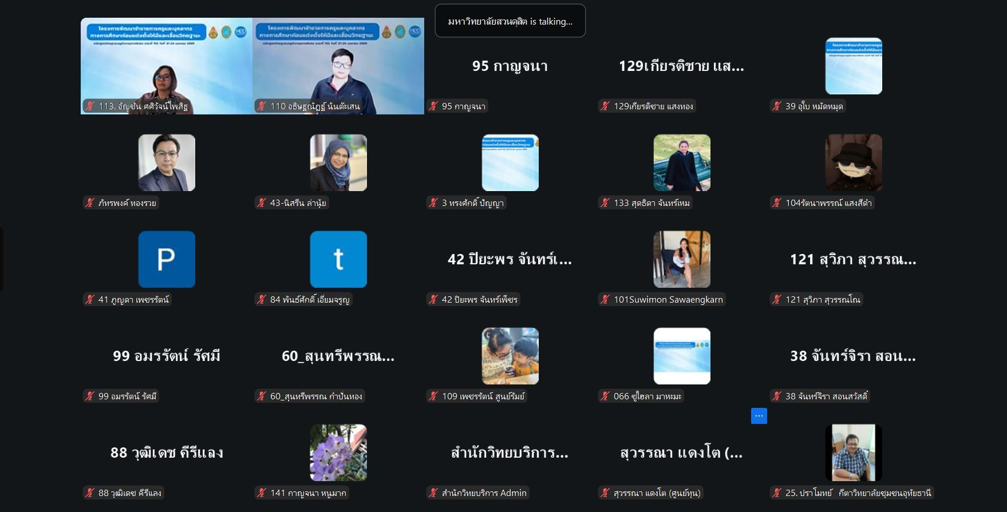Click video tile of participant 110

click(338, 66)
